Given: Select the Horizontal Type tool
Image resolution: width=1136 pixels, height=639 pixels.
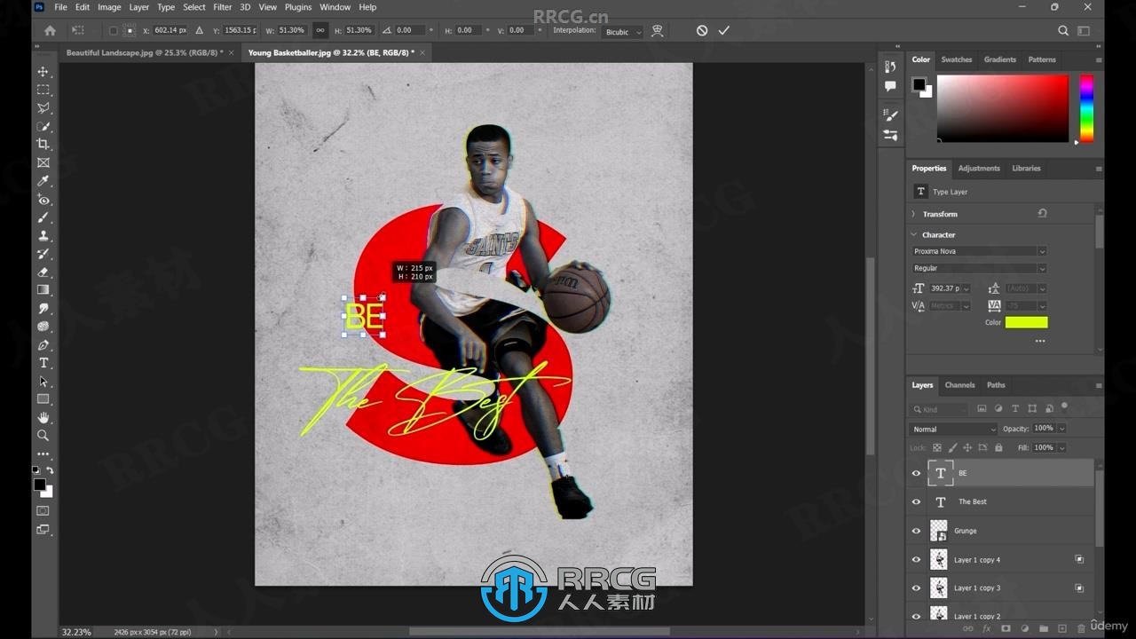Looking at the screenshot, I should [x=43, y=363].
